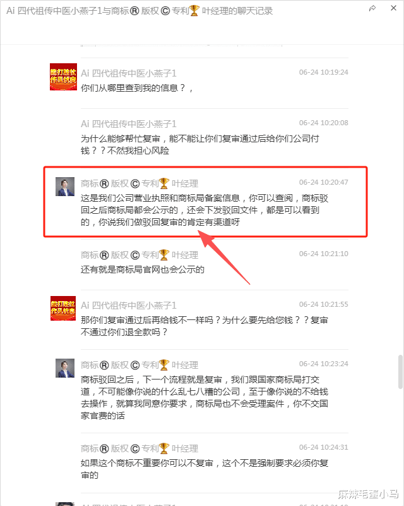This screenshot has height=506, width=404.
Task: Click the forward/share arrow icon
Action: click(x=372, y=8)
